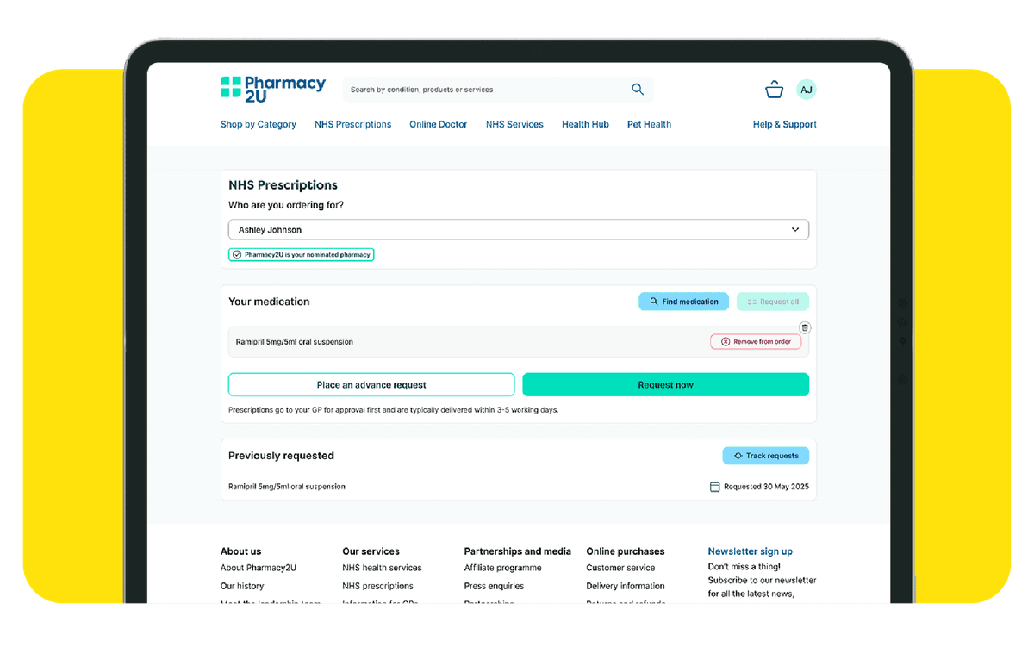Screen dimensions: 1034x672
Task: Click Place an advance request
Action: (x=371, y=385)
